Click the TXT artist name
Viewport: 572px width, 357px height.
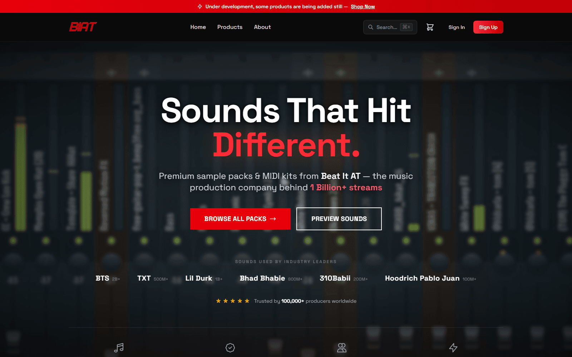click(x=144, y=278)
